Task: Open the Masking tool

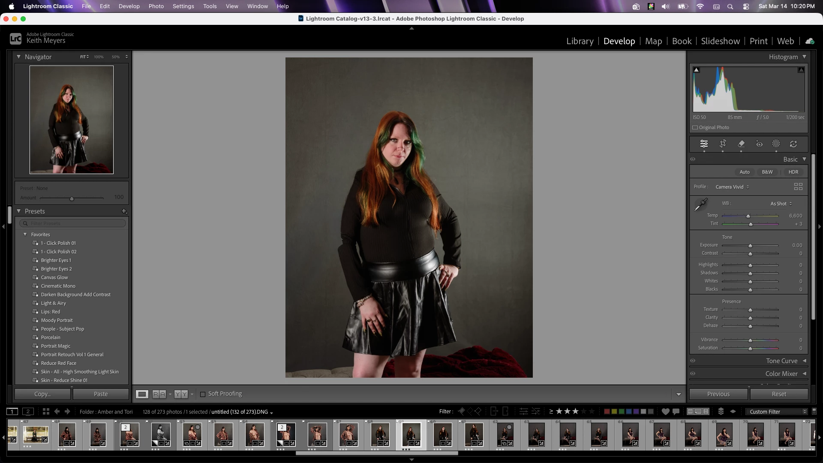Action: click(x=776, y=144)
